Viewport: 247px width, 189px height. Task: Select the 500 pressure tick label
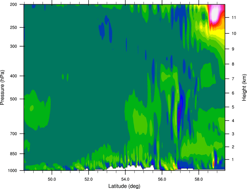[x=14, y=99]
